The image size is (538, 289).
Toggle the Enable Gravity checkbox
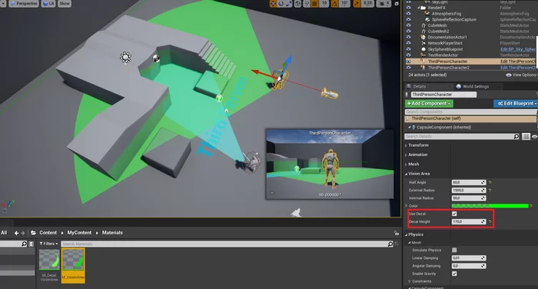pyautogui.click(x=454, y=274)
